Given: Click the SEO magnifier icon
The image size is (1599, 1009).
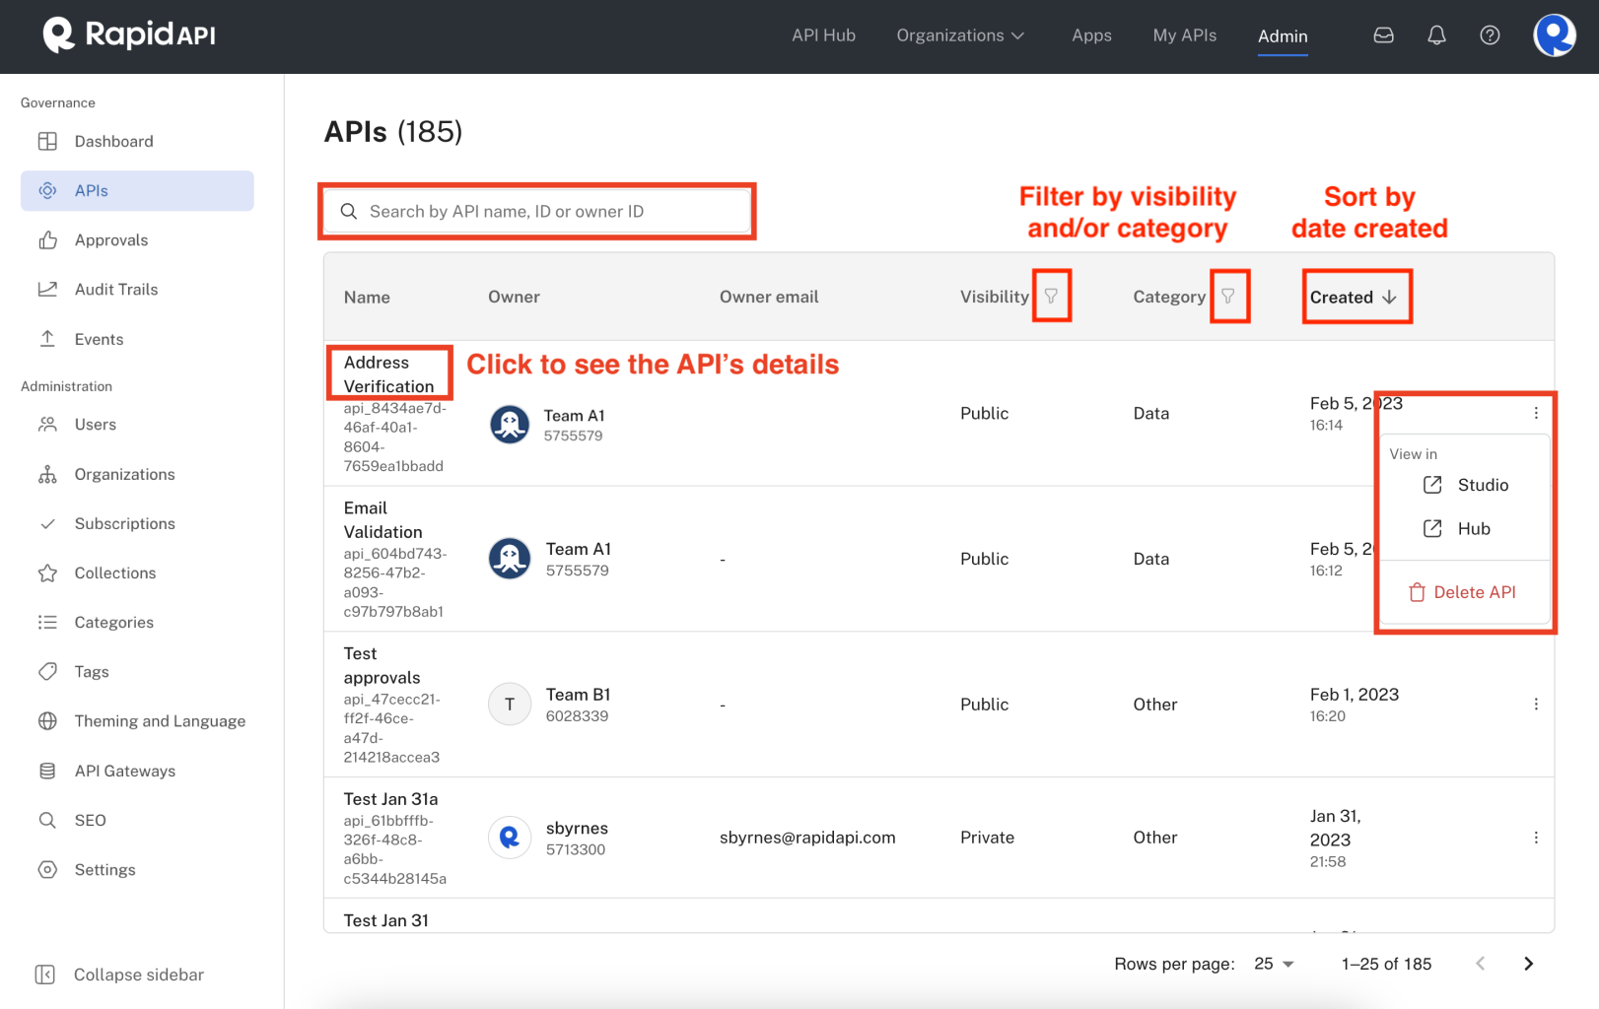Looking at the screenshot, I should coord(47,820).
